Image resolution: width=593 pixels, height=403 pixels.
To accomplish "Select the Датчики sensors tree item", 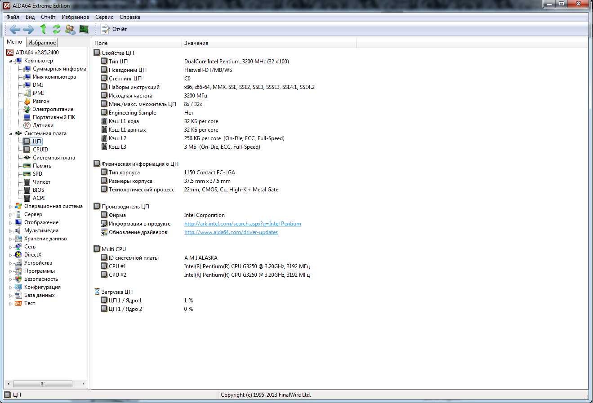I will [43, 125].
